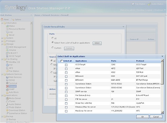Collapse the Storage folder
167x123 pixels.
2,44
